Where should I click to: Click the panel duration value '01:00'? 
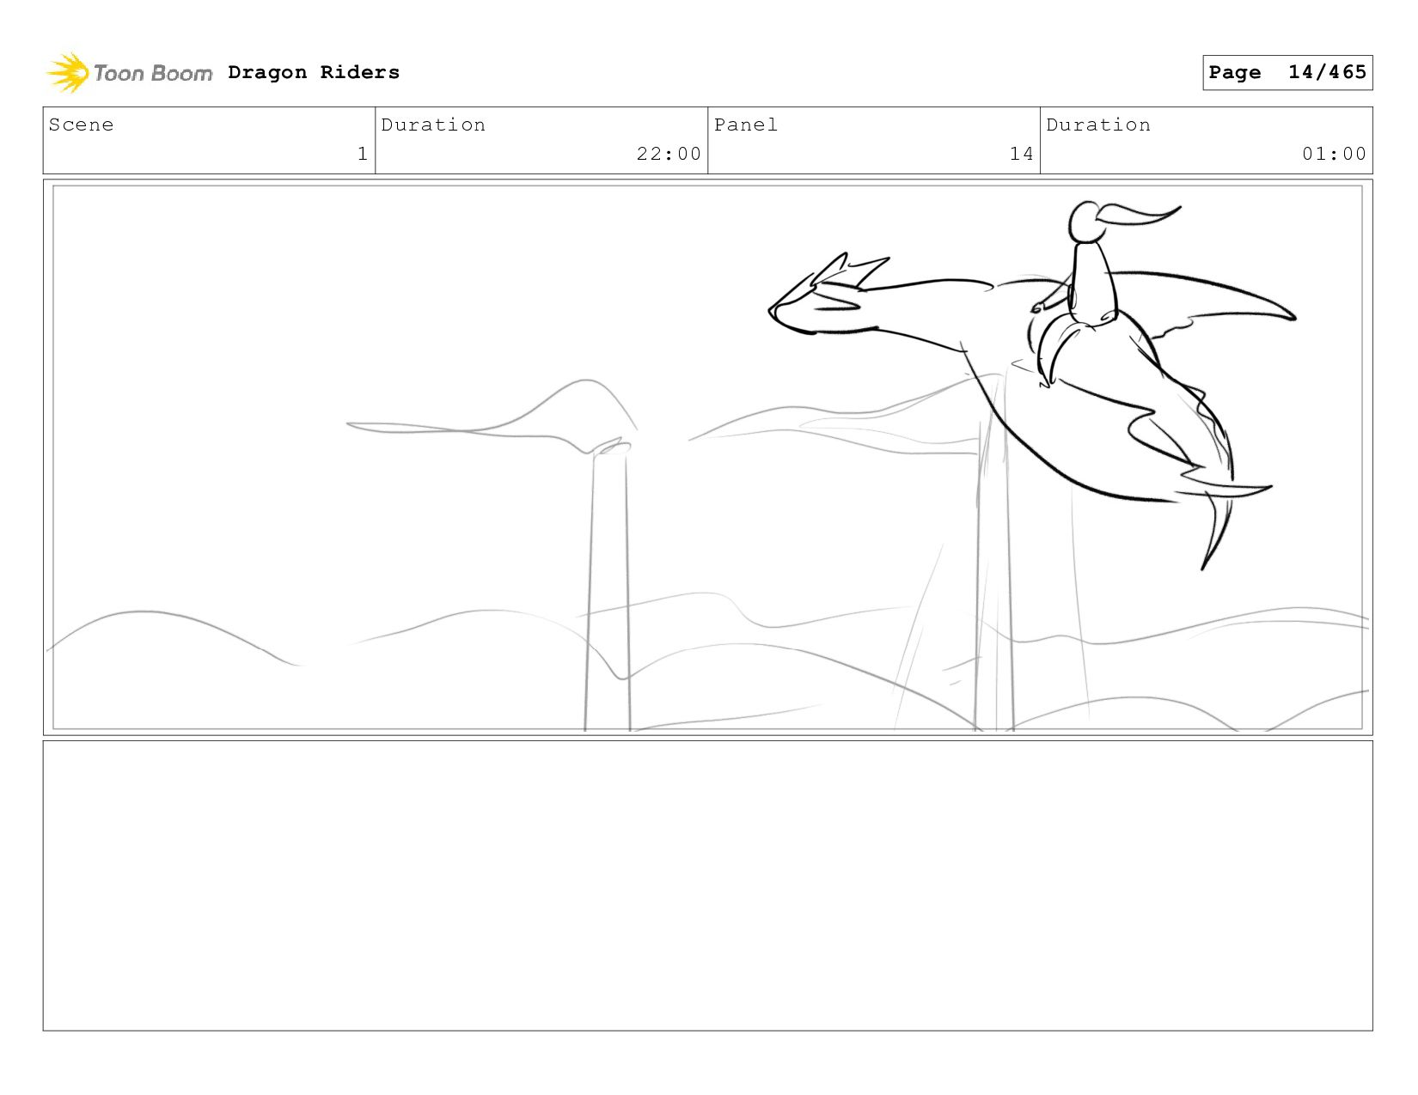(1334, 154)
